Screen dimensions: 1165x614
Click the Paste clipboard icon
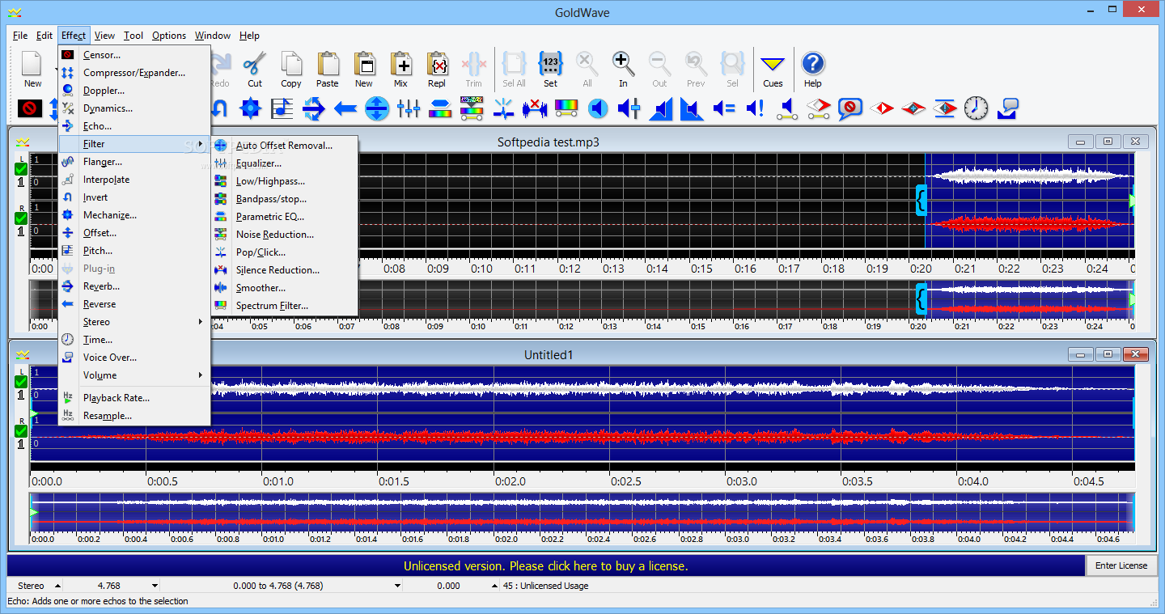pyautogui.click(x=328, y=64)
